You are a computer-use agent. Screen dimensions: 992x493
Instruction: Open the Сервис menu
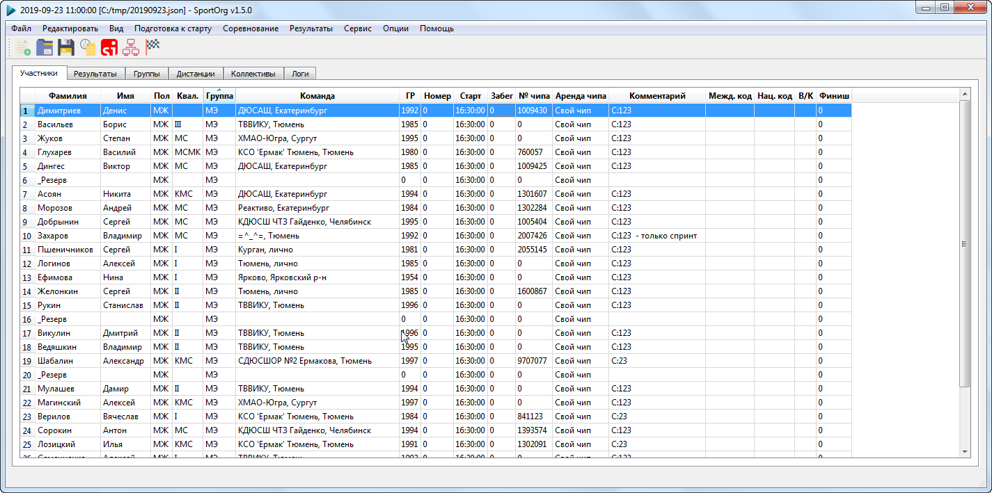coord(358,29)
